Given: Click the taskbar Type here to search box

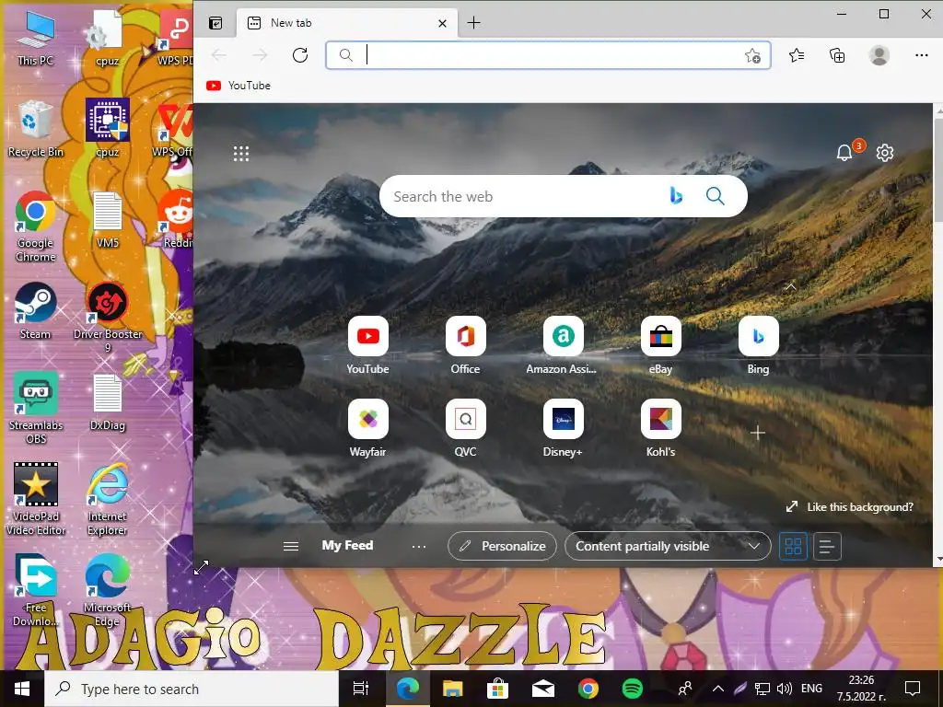Looking at the screenshot, I should 192,689.
